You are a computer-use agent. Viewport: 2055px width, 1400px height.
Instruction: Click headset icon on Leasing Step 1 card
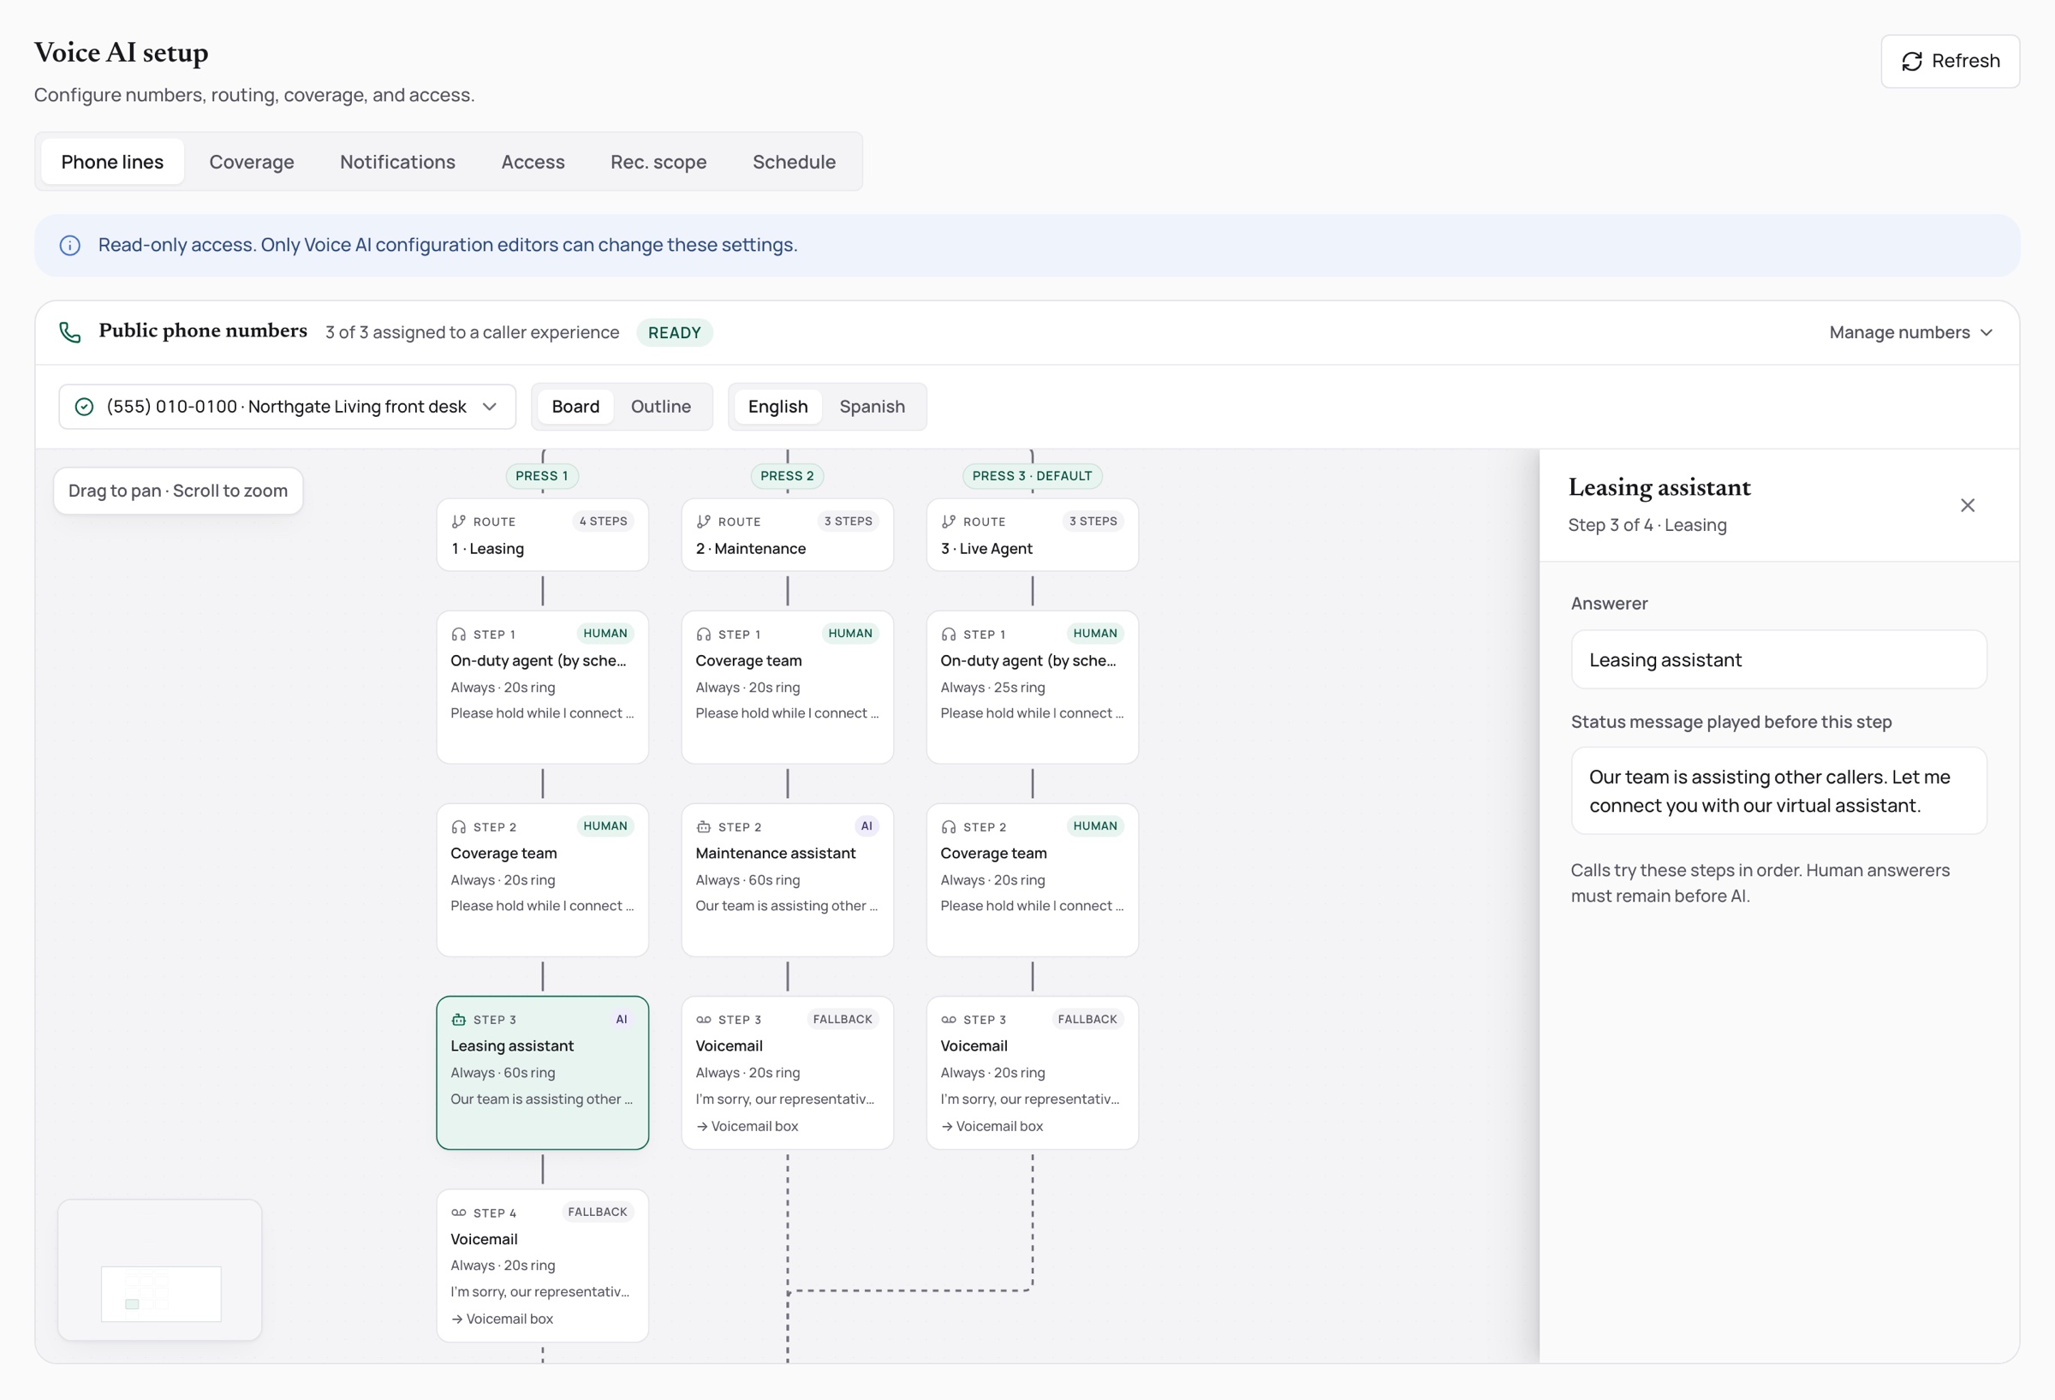pos(458,634)
